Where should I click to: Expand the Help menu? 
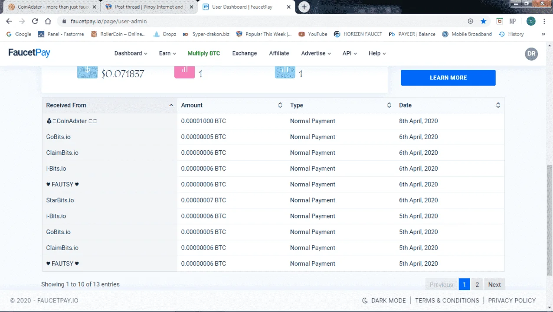(x=377, y=53)
